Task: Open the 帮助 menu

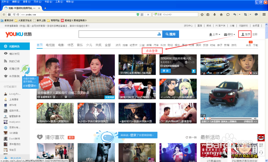Action: point(70,2)
